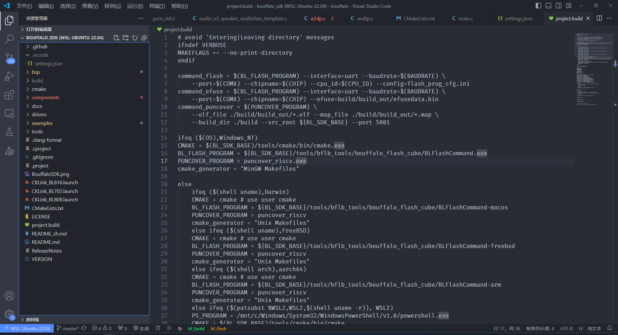Click the editor minimap preview
This screenshot has width=618, height=335.
(x=594, y=69)
